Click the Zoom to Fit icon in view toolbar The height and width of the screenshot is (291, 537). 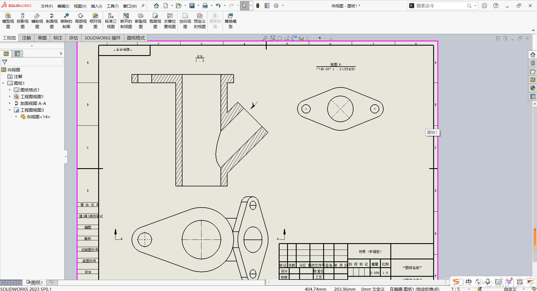[x=273, y=38]
